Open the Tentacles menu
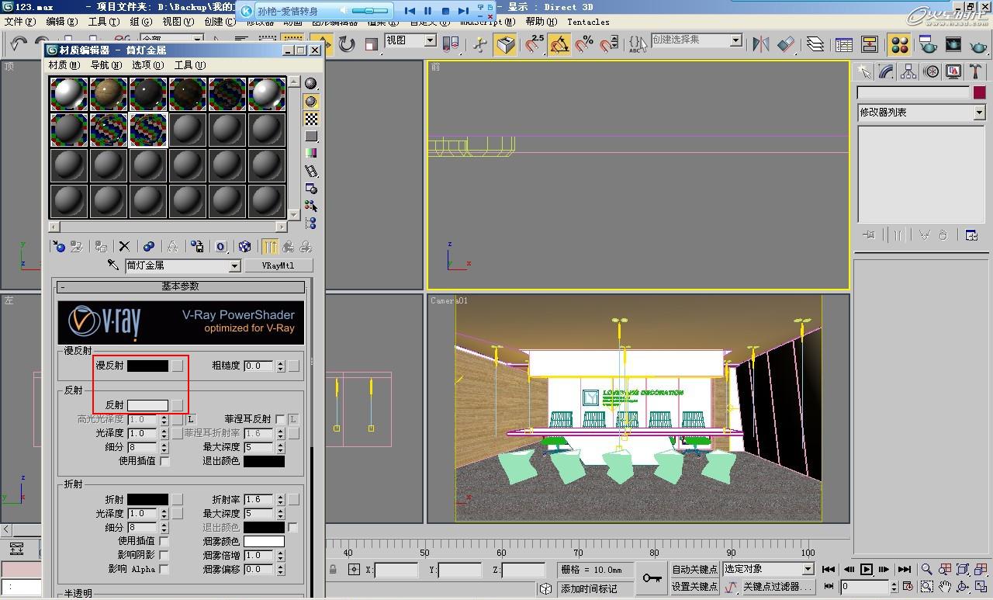The height and width of the screenshot is (600, 993). 588,22
